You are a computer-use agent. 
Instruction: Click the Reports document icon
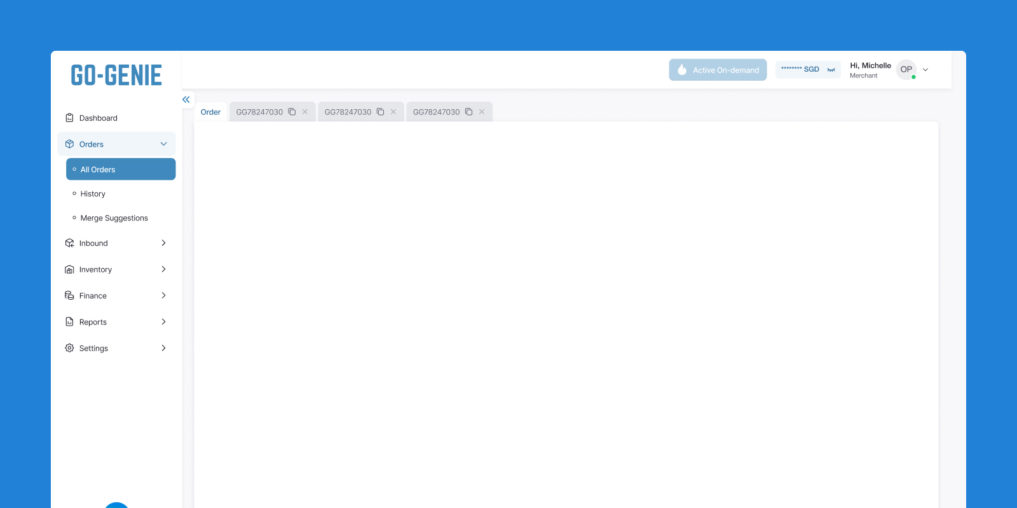click(x=69, y=322)
